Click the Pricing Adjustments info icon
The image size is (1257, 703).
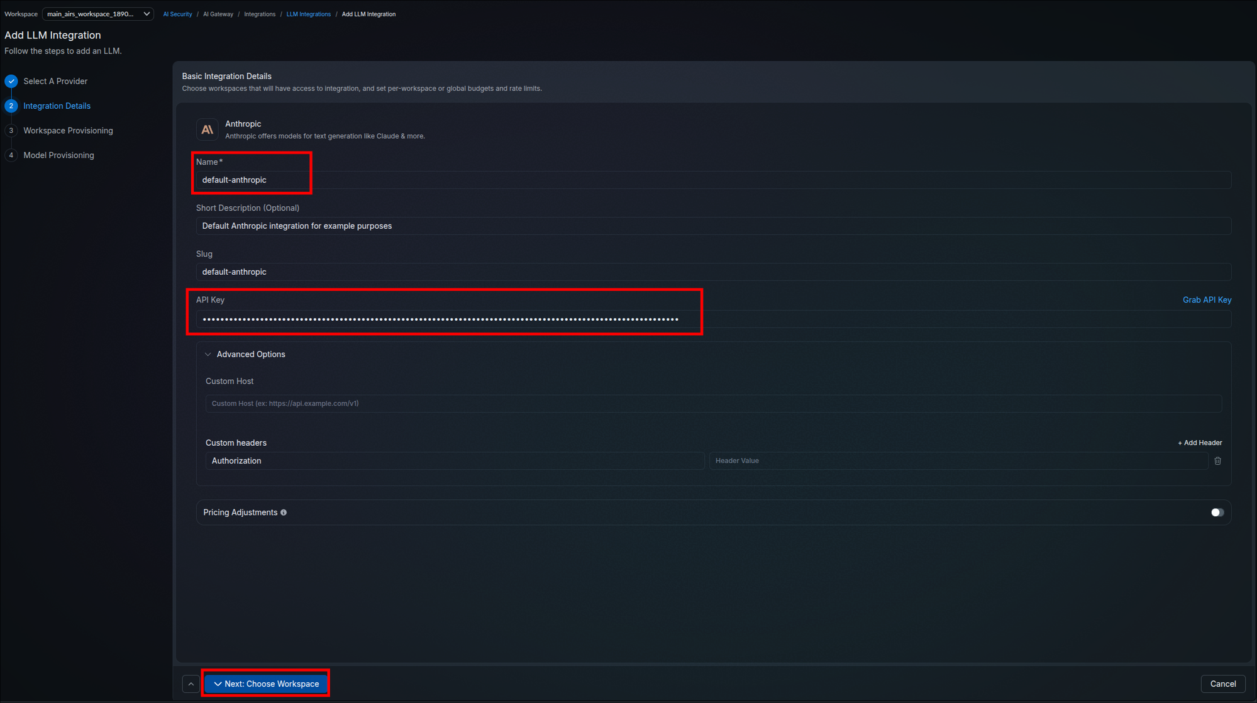(284, 512)
